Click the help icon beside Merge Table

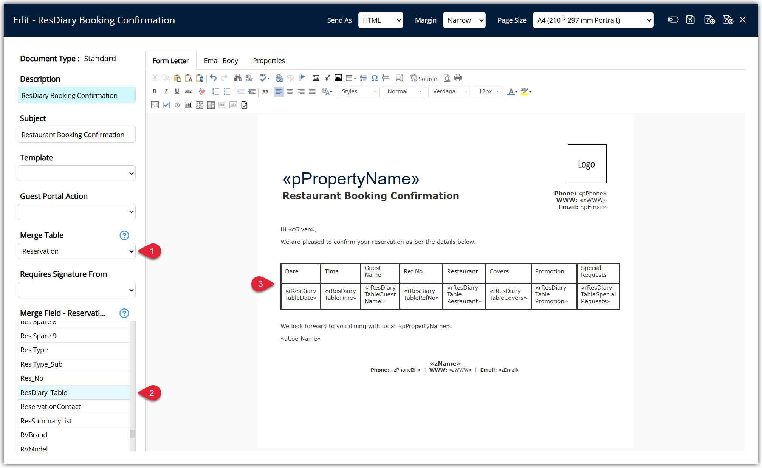(x=124, y=236)
